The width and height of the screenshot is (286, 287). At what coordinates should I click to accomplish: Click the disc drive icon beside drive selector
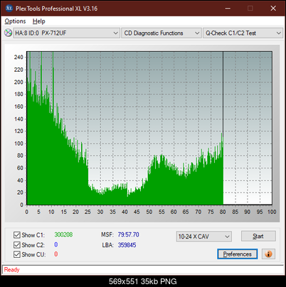point(8,33)
